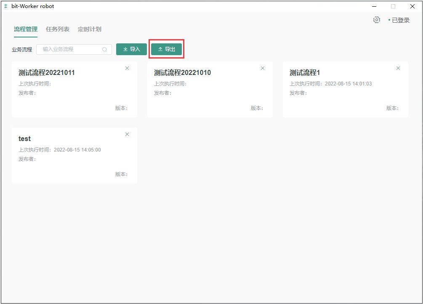Focus the 输入业务流程 search field
The image size is (423, 304).
click(69, 49)
